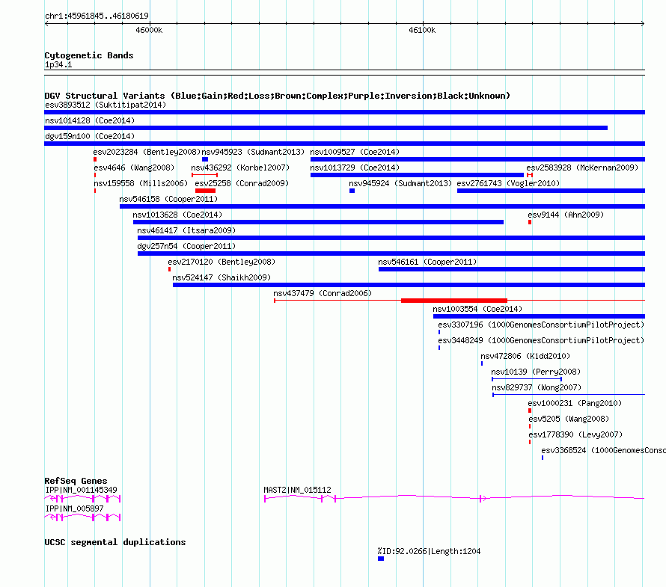Click the 46100k ruler tick label

tap(422, 30)
